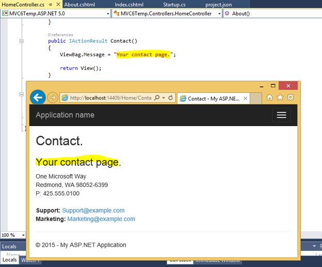Click the browser Back arrow button

click(38, 98)
